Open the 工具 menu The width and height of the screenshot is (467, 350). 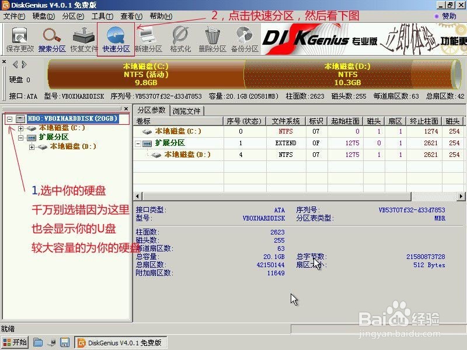[102, 16]
